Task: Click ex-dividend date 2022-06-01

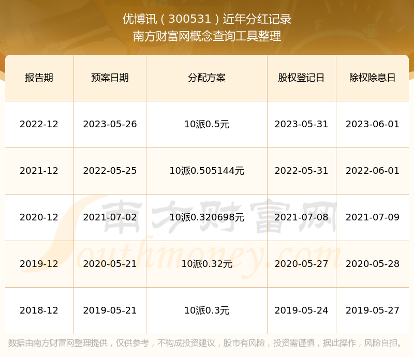Action: coord(372,171)
